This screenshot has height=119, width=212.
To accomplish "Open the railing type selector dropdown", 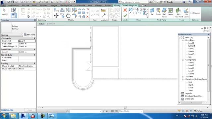I will (x=35, y=27).
